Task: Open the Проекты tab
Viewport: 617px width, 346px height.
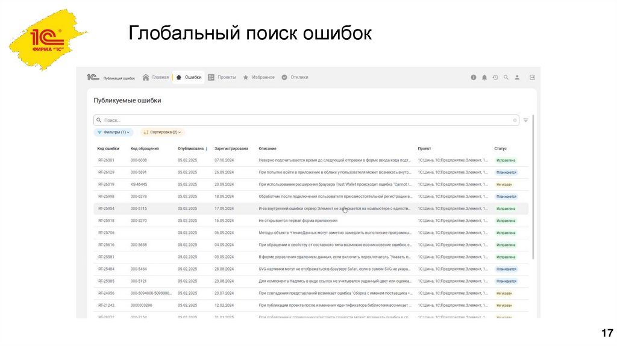Action: coord(222,77)
